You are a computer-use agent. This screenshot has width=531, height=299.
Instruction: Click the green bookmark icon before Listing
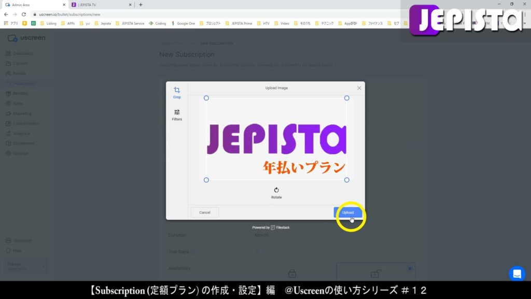pyautogui.click(x=33, y=23)
